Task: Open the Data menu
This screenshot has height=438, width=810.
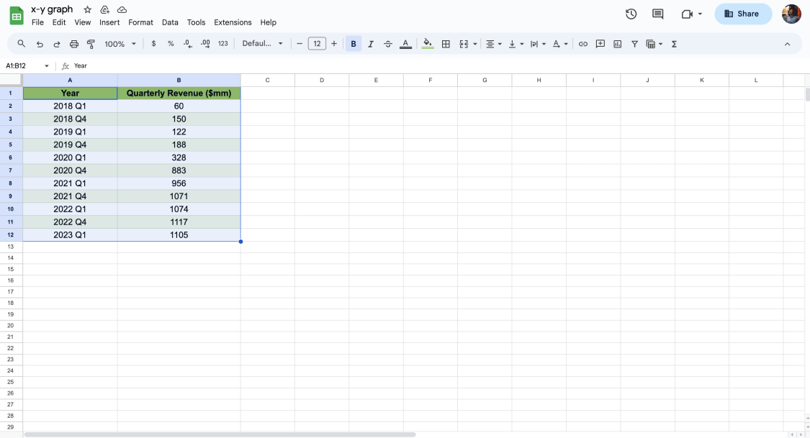Action: (170, 22)
